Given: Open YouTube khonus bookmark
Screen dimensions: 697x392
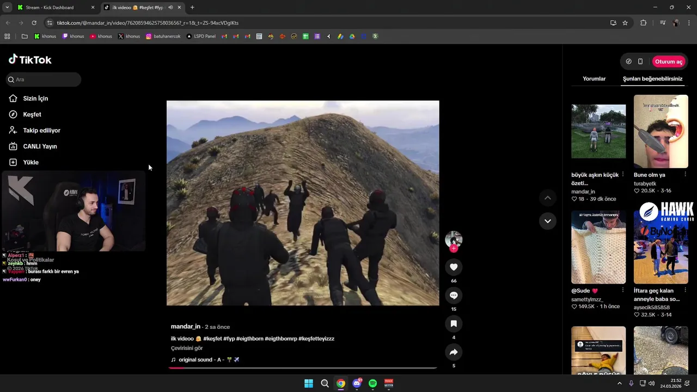Looking at the screenshot, I should point(101,36).
